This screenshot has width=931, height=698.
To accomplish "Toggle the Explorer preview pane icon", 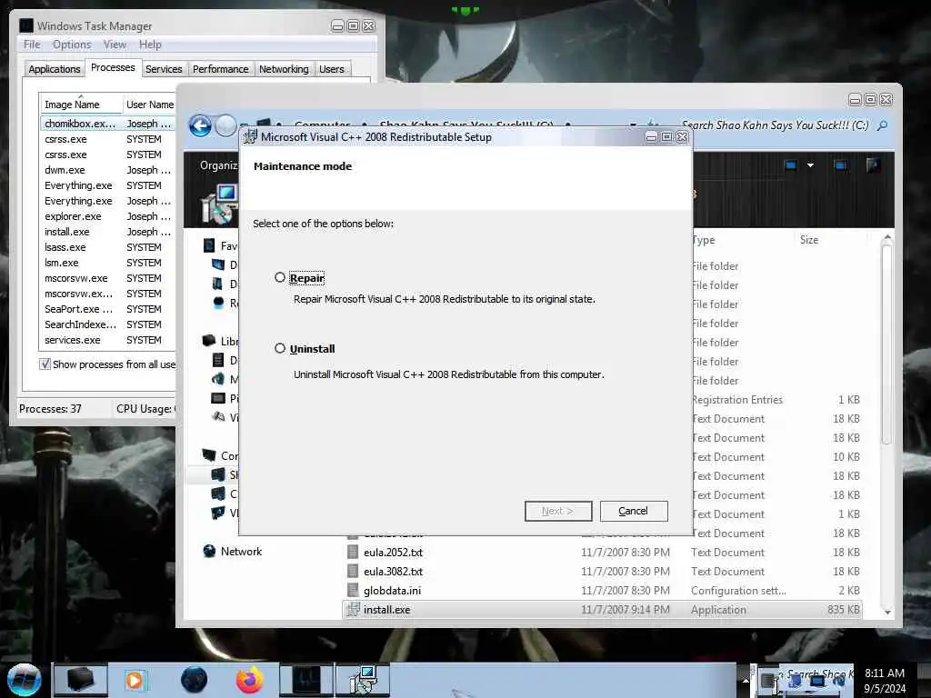I will coord(840,165).
